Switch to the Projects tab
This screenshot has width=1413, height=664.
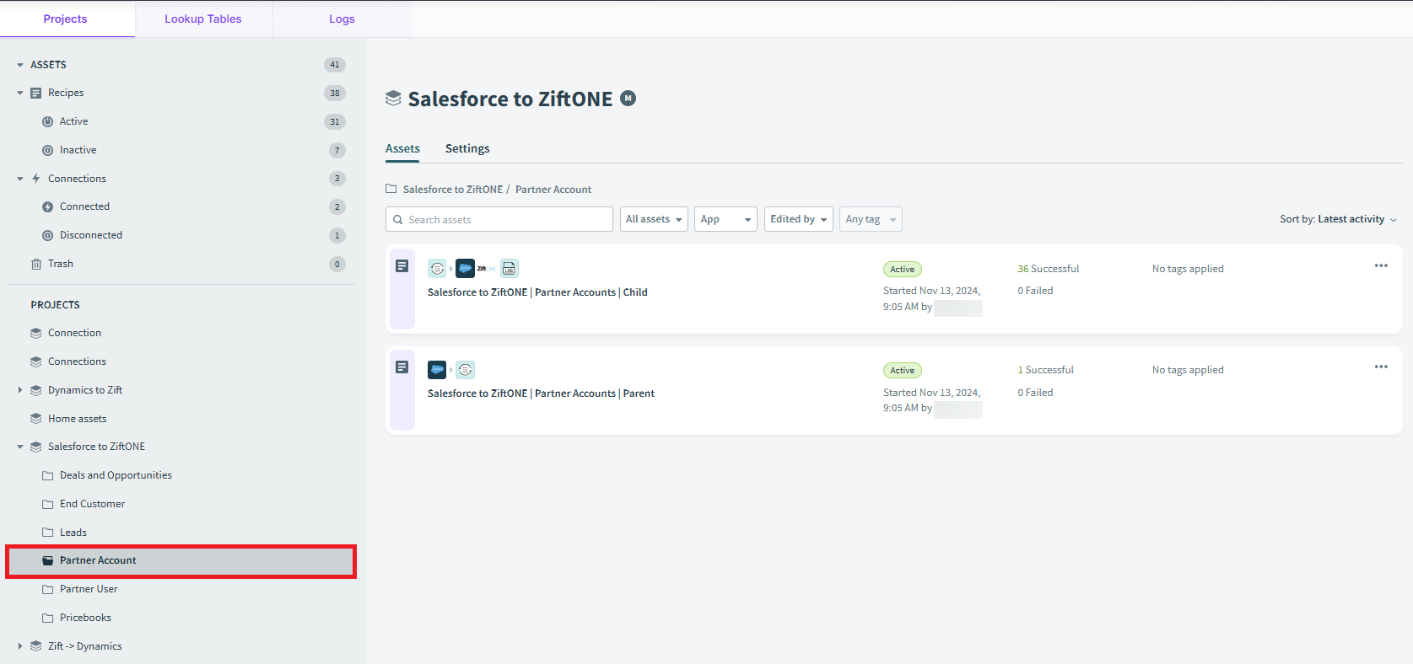[x=66, y=19]
